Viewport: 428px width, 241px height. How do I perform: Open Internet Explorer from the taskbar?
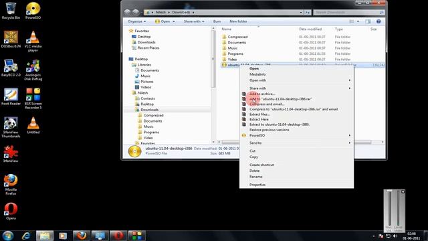click(x=27, y=236)
